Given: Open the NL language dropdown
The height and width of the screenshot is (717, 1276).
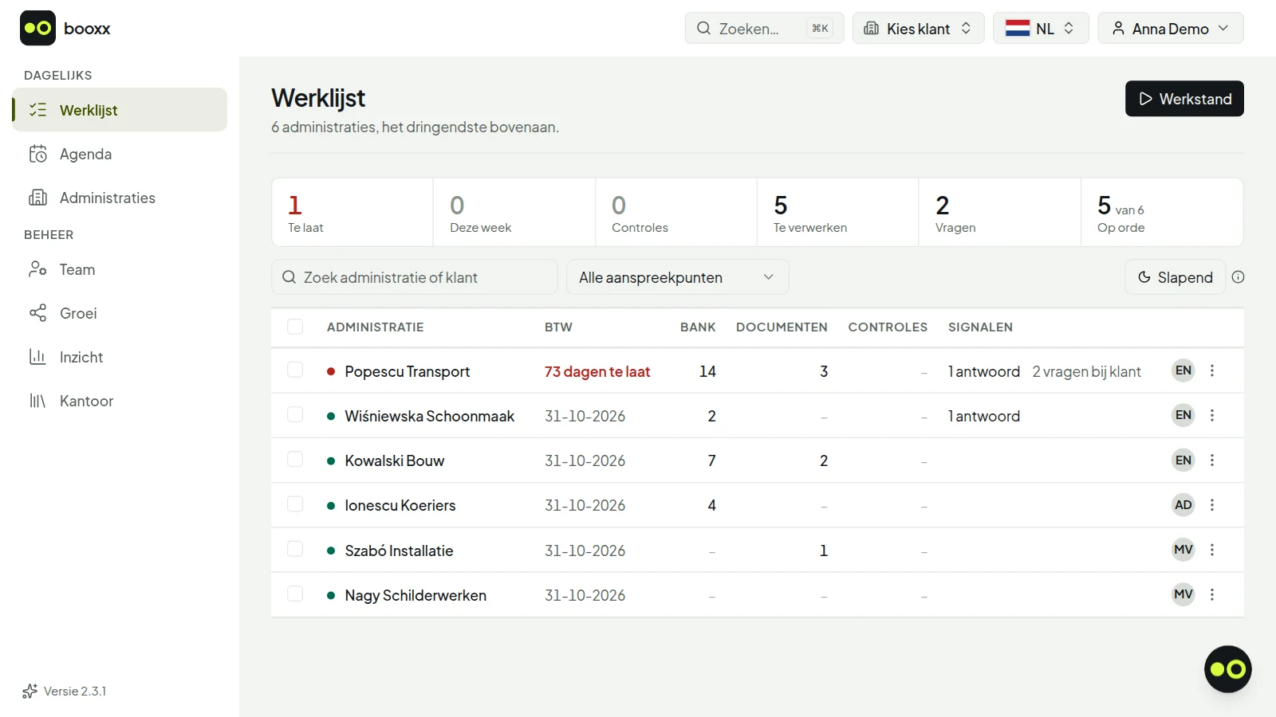Looking at the screenshot, I should pyautogui.click(x=1041, y=28).
